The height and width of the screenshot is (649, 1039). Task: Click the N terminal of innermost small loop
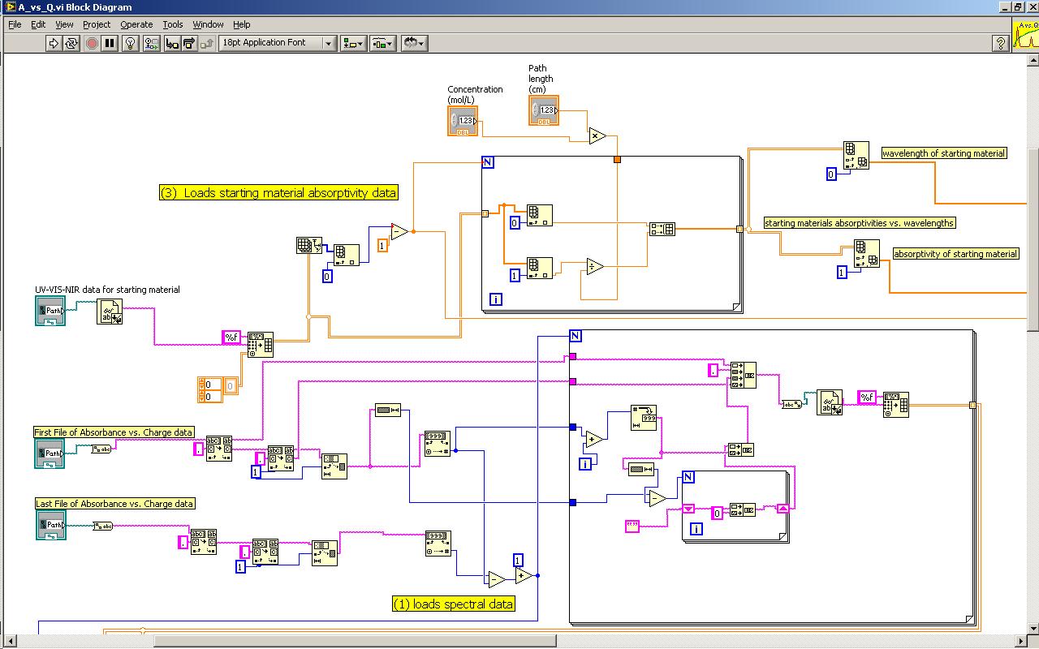[688, 477]
